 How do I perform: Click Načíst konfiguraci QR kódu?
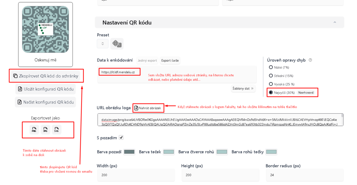46,102
